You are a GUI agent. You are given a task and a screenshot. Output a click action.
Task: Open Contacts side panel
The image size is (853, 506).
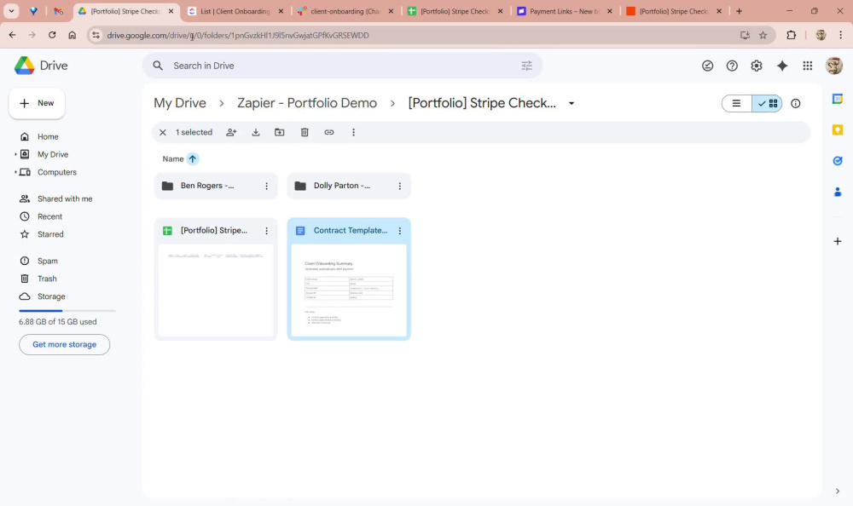click(838, 192)
